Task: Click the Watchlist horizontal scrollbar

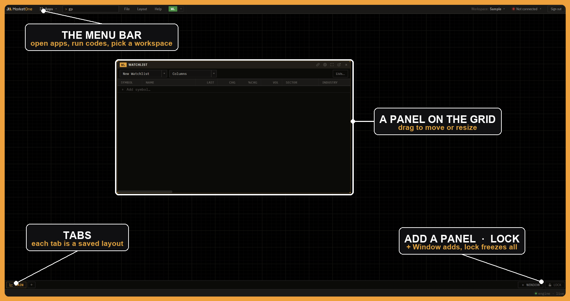Action: point(145,192)
